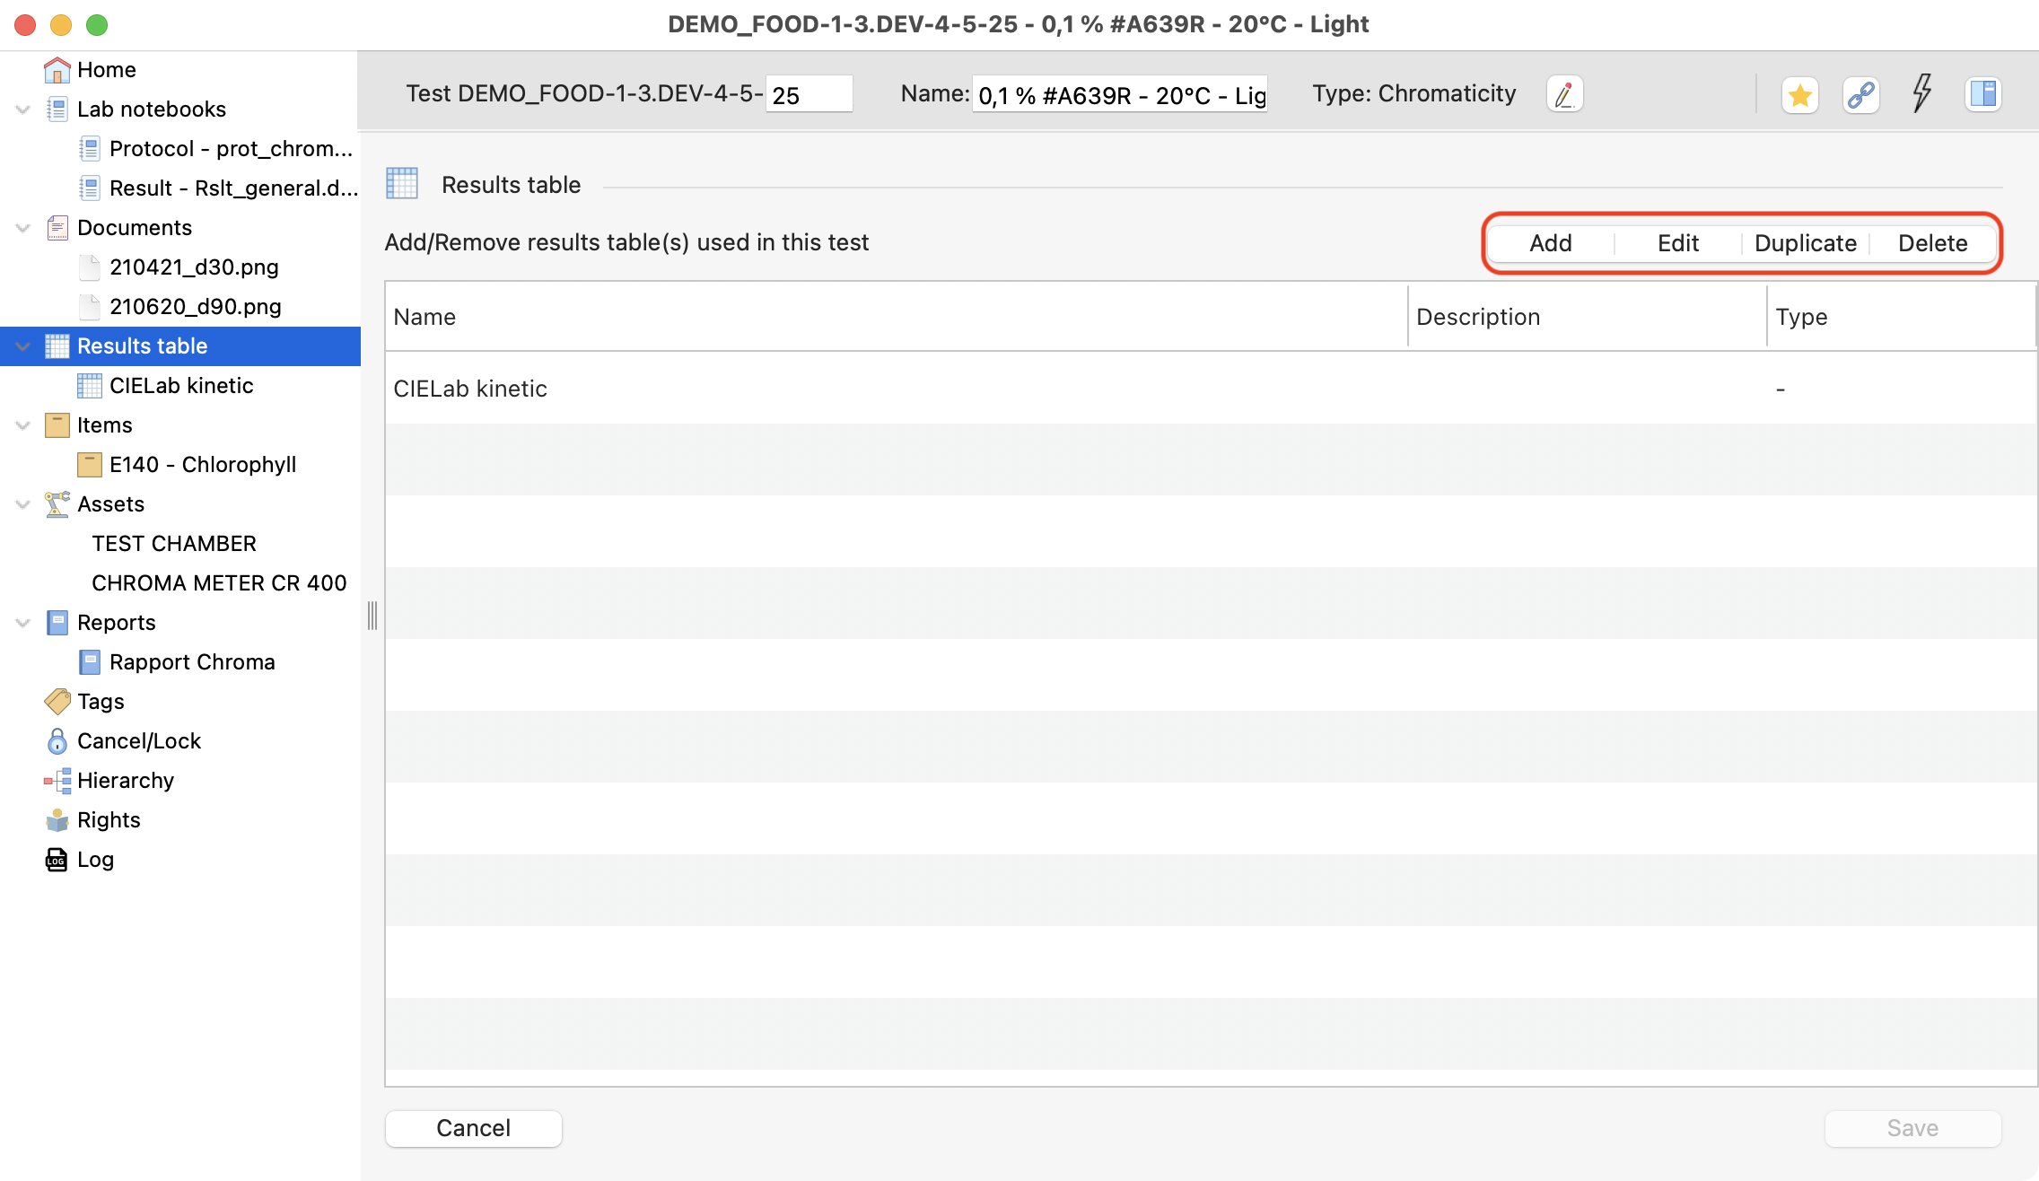Click the Result notebook entry icon
The width and height of the screenshot is (2039, 1181).
(89, 188)
